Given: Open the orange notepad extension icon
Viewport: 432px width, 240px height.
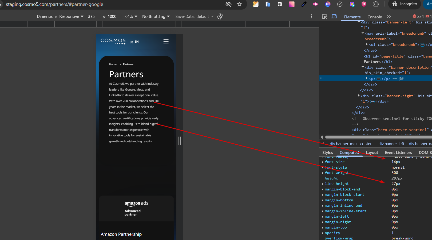Looking at the screenshot, I should 256,4.
